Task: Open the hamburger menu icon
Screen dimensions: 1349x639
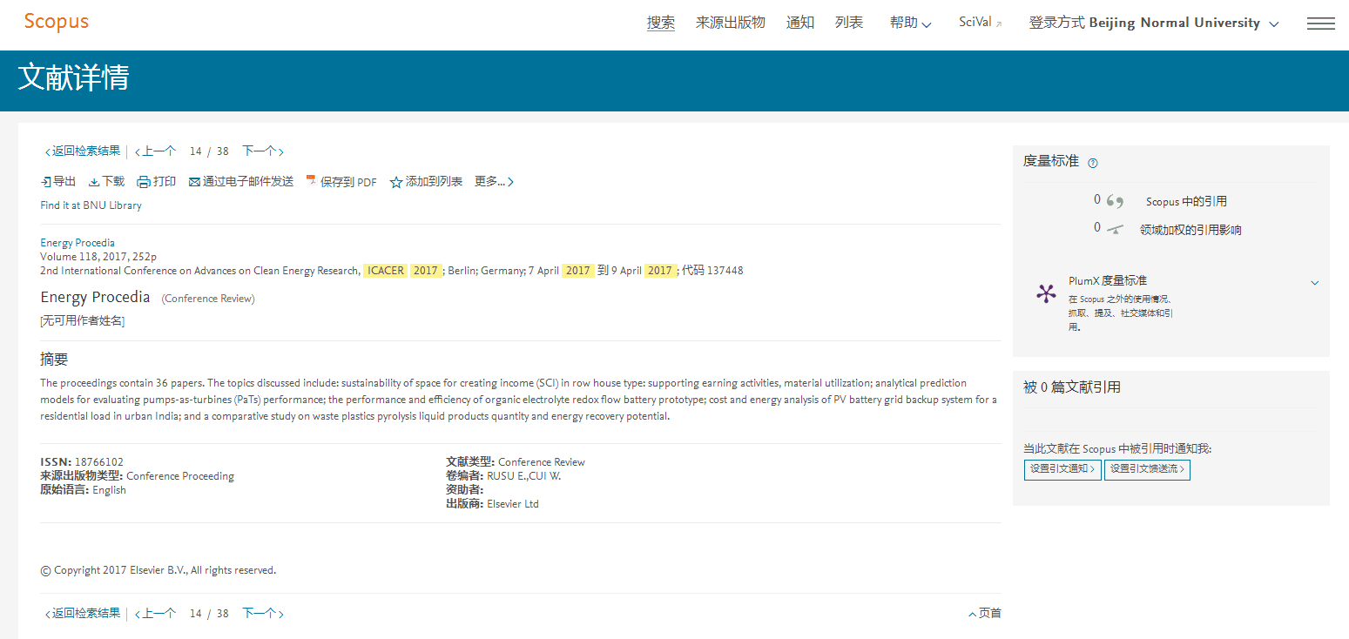Action: pyautogui.click(x=1320, y=24)
